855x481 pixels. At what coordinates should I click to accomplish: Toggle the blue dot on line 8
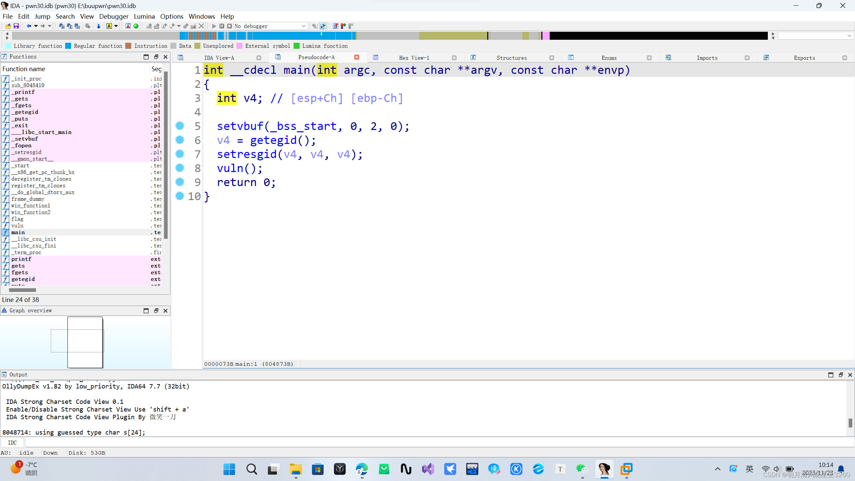click(x=180, y=168)
